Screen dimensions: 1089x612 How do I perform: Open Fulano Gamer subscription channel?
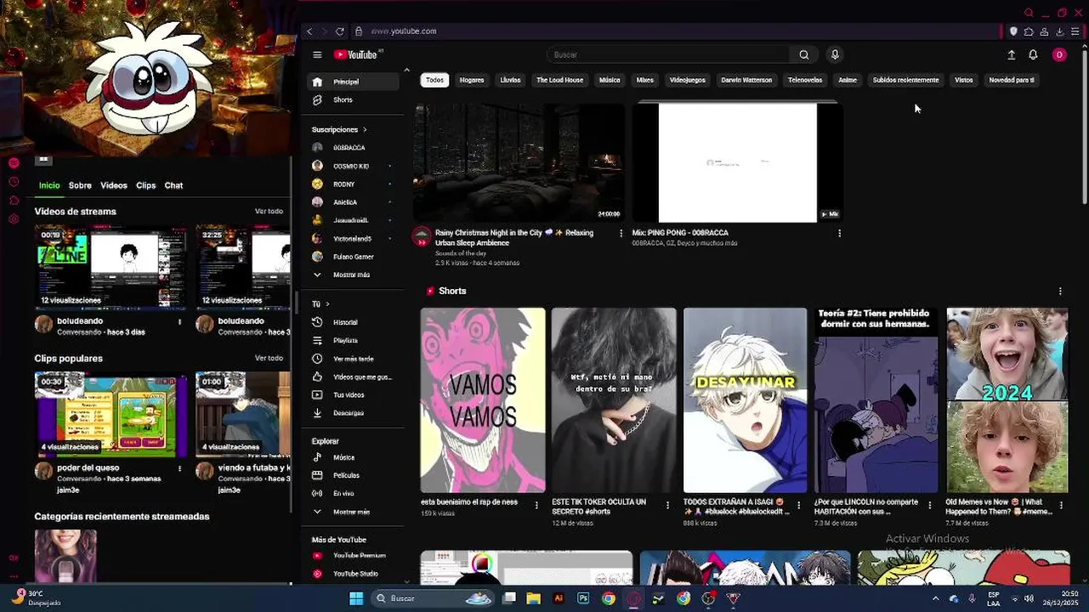click(x=353, y=257)
